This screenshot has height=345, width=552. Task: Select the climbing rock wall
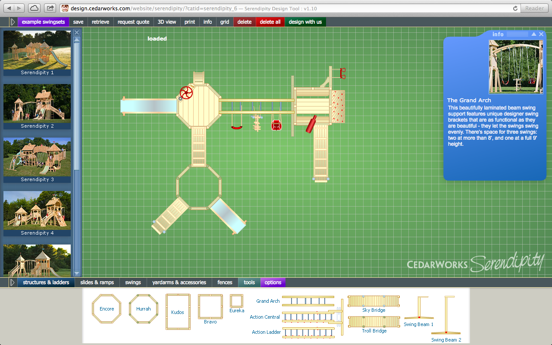coord(338,107)
